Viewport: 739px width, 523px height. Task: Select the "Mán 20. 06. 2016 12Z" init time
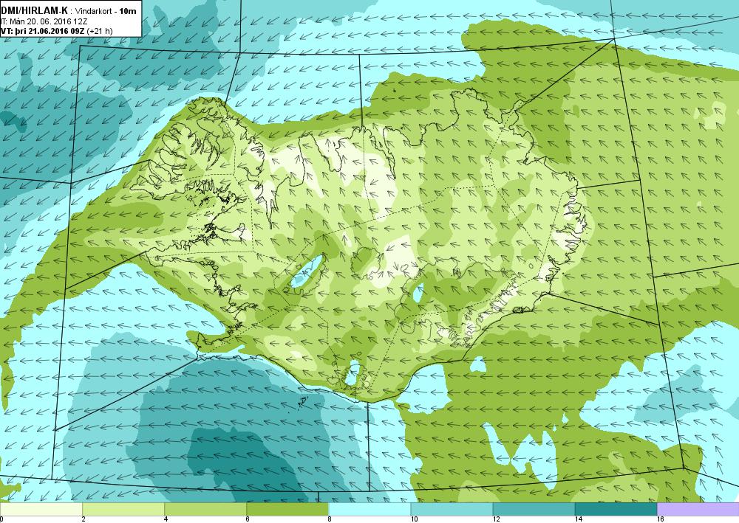49,21
